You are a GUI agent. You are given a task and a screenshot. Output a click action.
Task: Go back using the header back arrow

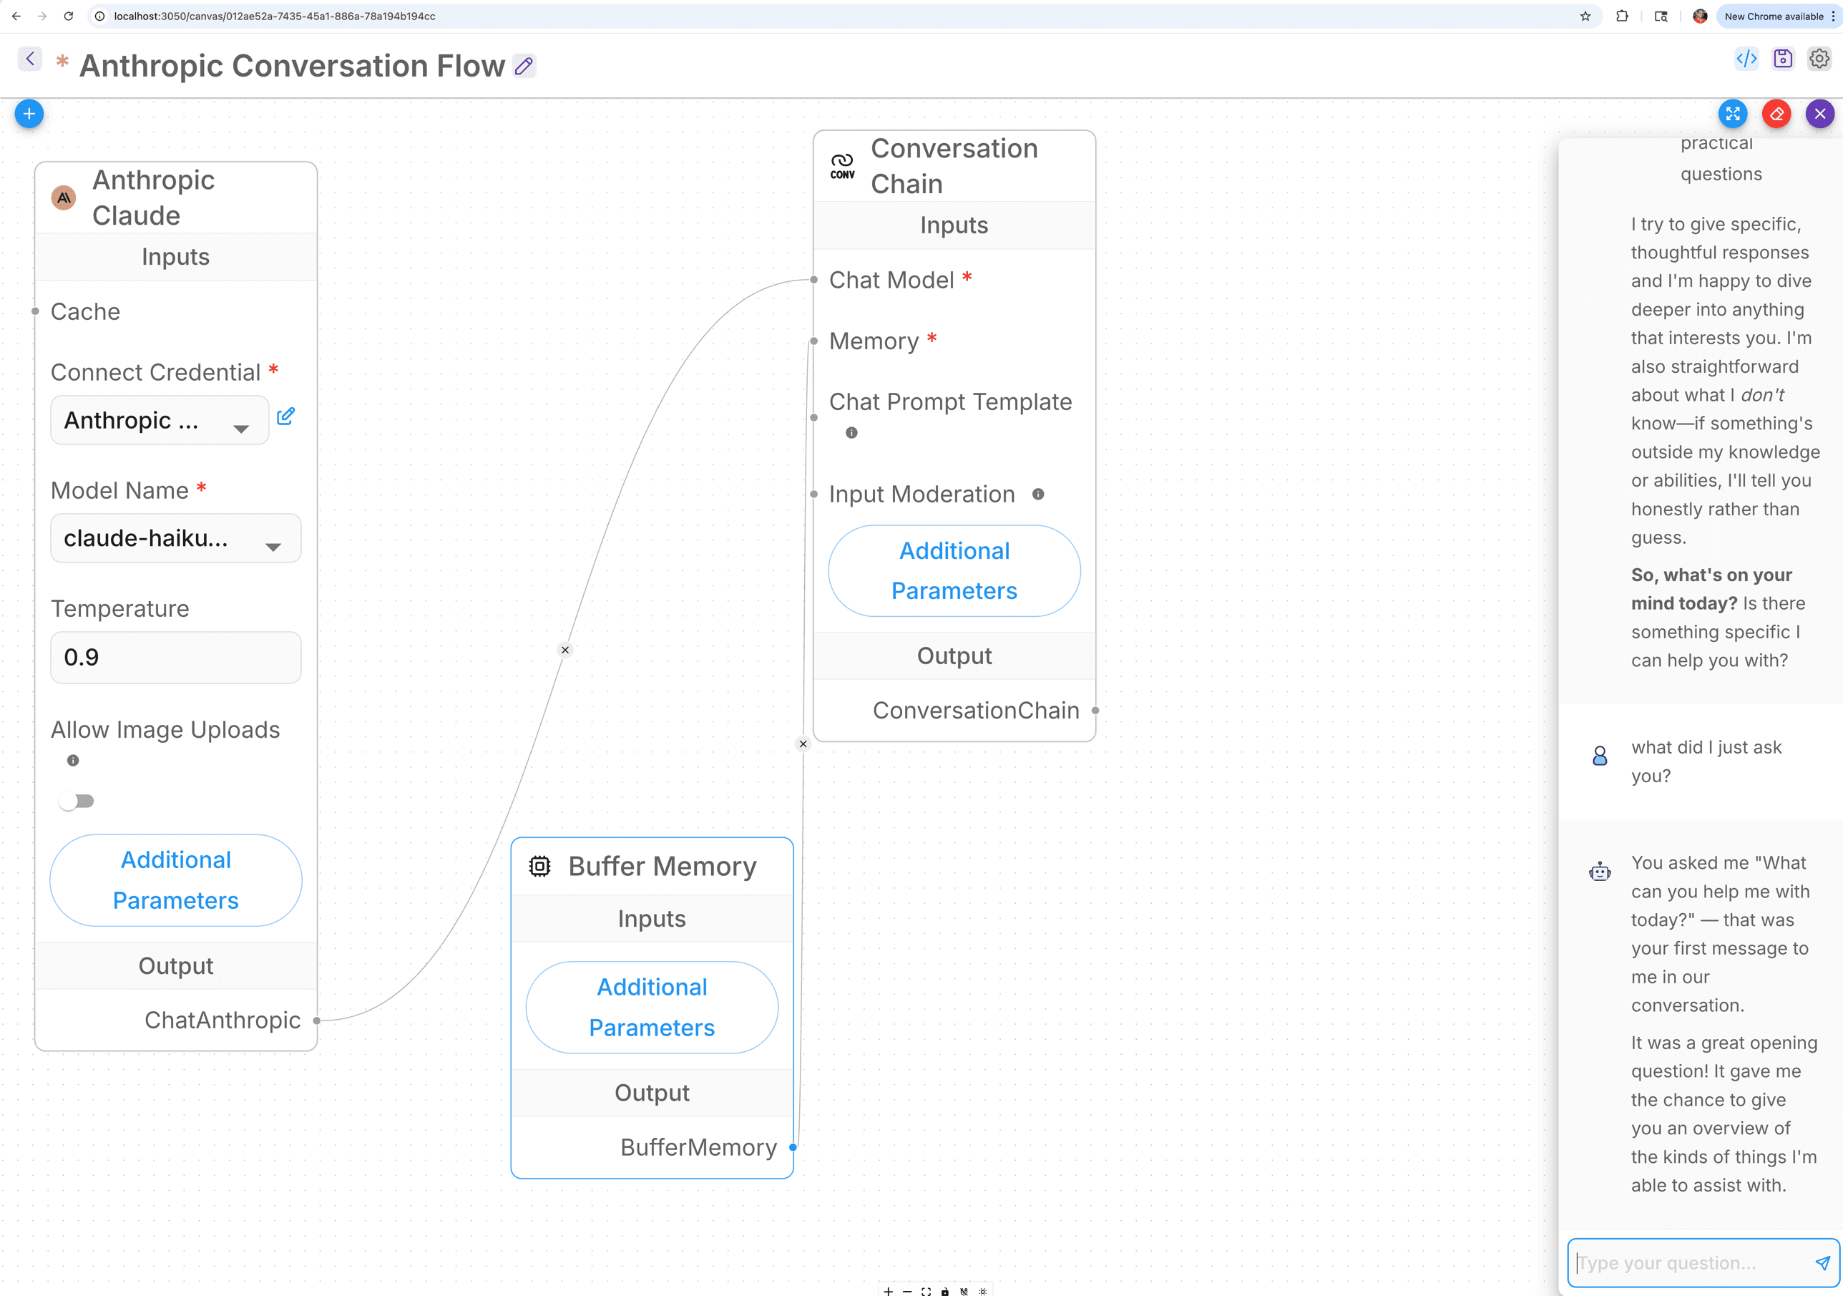coord(30,59)
